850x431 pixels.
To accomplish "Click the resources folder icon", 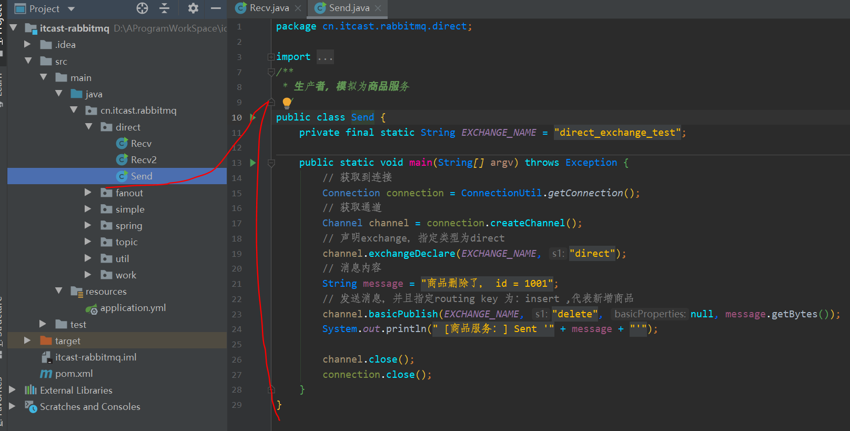I will pyautogui.click(x=77, y=292).
